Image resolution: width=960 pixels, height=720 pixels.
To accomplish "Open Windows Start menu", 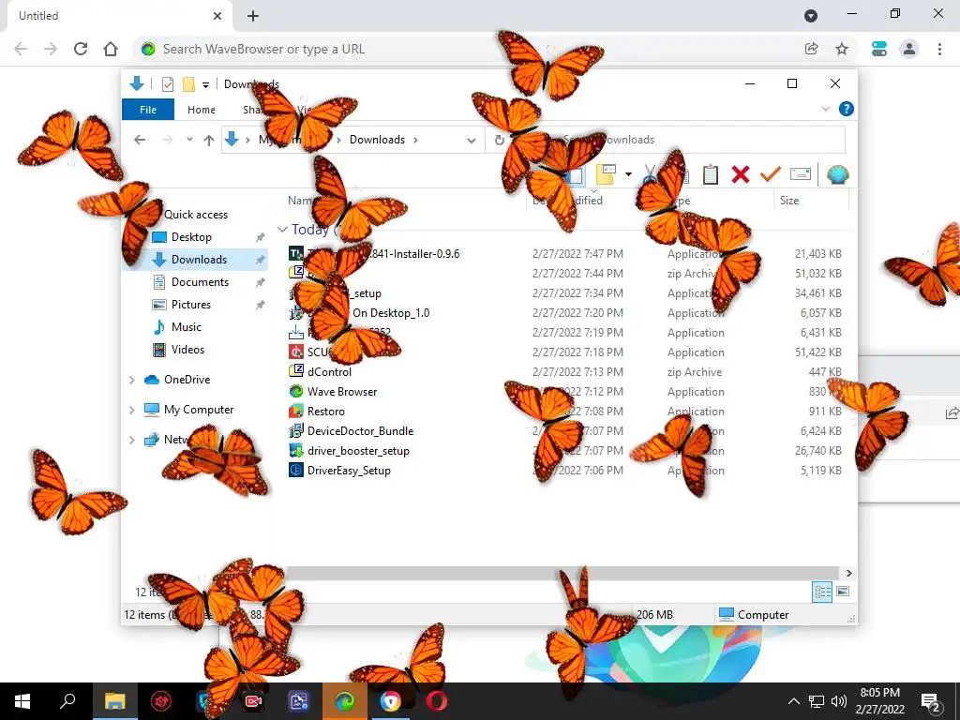I will pyautogui.click(x=22, y=701).
